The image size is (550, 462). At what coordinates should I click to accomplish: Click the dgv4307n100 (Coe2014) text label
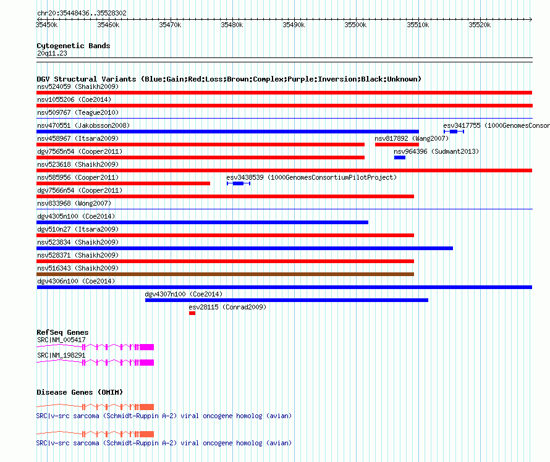184,294
